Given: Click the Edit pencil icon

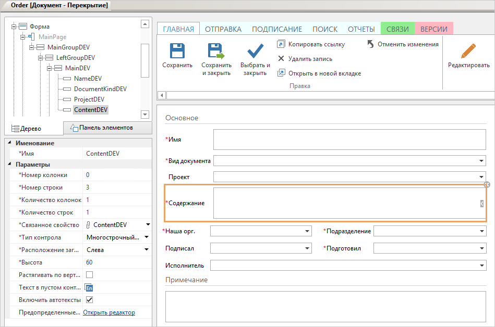Looking at the screenshot, I should point(468,51).
